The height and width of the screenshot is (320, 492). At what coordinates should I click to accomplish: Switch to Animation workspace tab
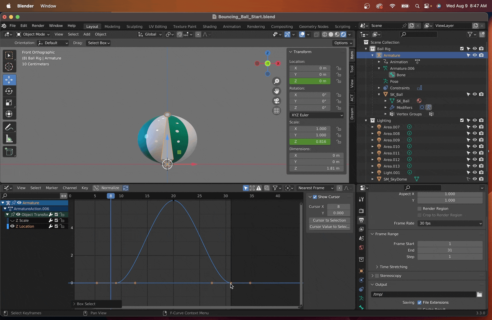(232, 26)
